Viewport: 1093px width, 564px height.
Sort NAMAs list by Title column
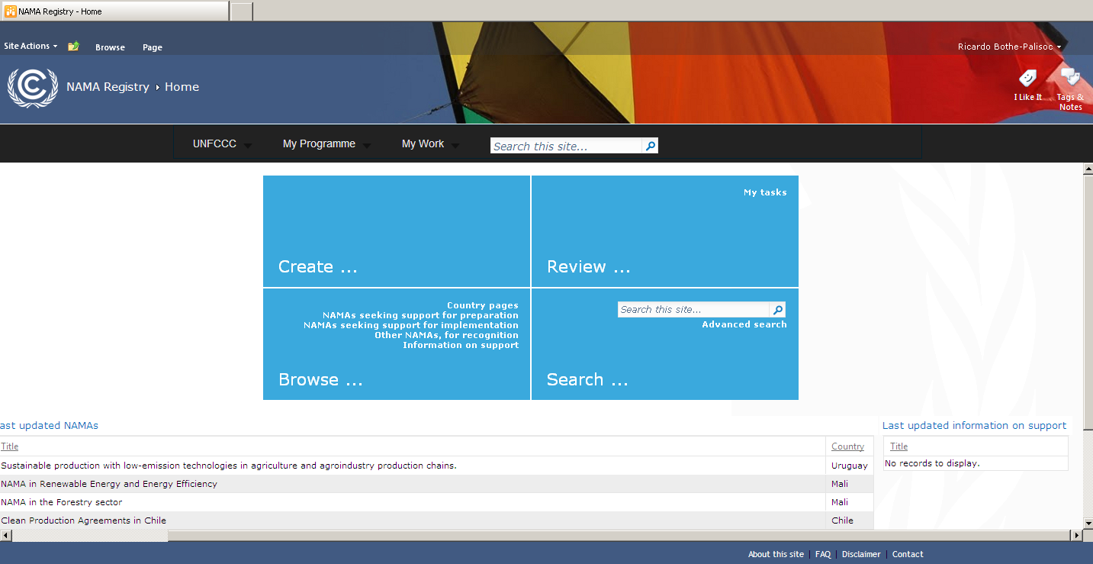pyautogui.click(x=9, y=446)
